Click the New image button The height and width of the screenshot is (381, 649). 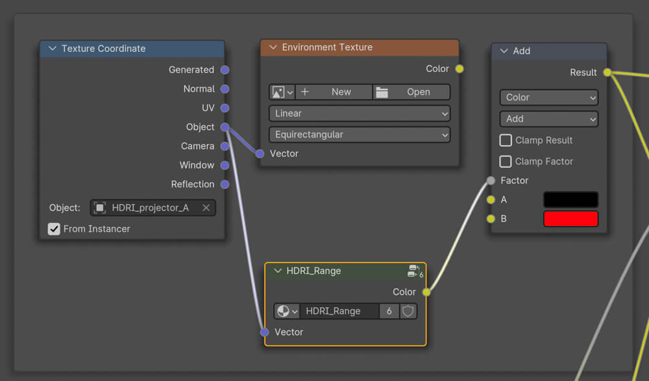(x=334, y=92)
